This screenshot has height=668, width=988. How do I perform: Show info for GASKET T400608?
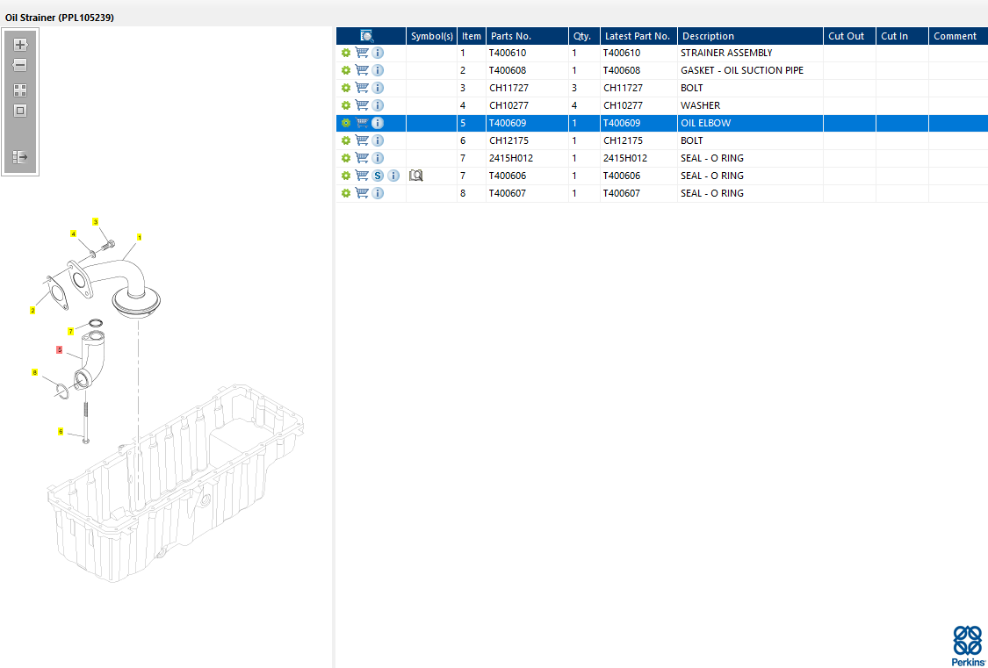[378, 70]
